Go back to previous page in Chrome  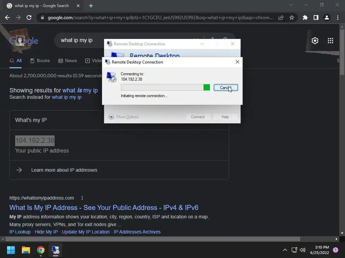coord(7,17)
